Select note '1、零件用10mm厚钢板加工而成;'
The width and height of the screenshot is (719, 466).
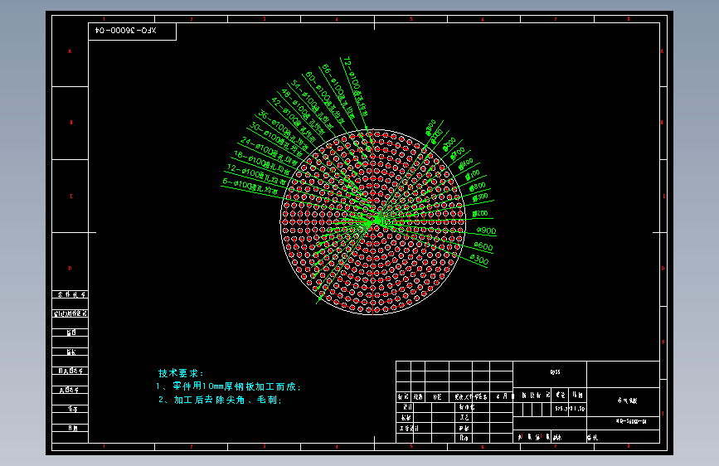click(228, 386)
